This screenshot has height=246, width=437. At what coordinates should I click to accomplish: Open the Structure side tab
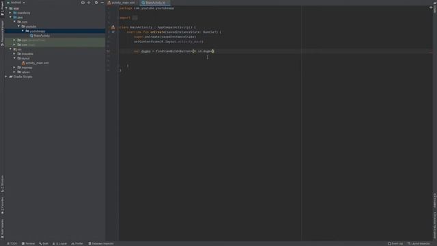(x=2, y=183)
